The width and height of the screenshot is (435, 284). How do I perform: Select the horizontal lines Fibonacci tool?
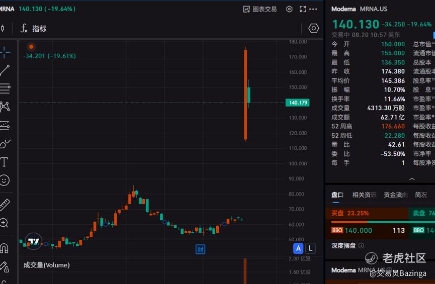tap(5, 88)
